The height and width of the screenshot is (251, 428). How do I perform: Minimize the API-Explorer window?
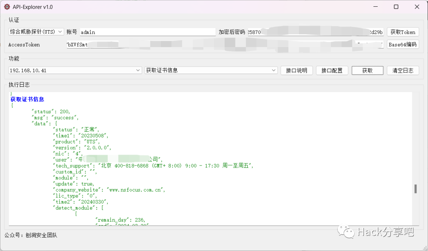(x=376, y=7)
